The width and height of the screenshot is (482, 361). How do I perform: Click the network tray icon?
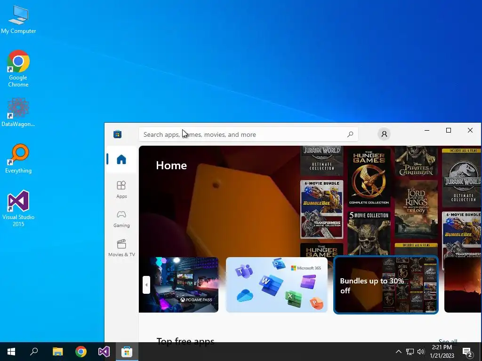pos(410,352)
